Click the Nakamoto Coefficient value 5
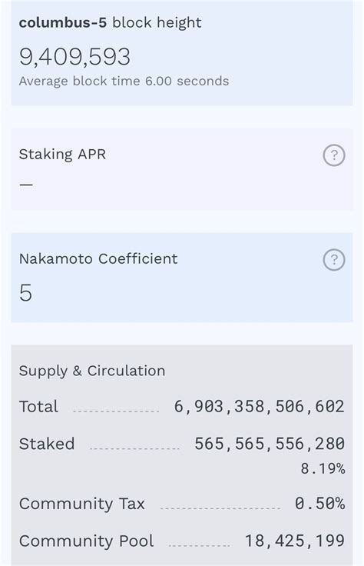The height and width of the screenshot is (566, 364). pos(25,292)
